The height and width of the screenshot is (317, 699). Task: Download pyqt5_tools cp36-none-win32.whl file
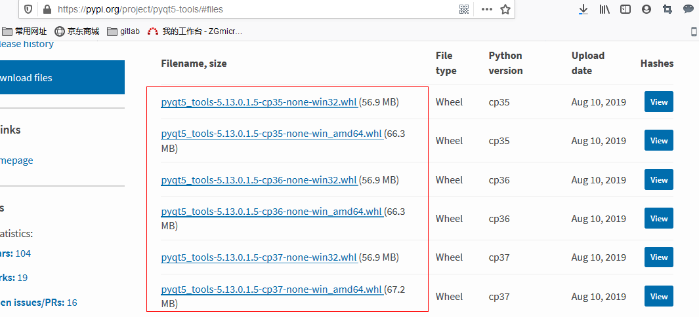259,180
